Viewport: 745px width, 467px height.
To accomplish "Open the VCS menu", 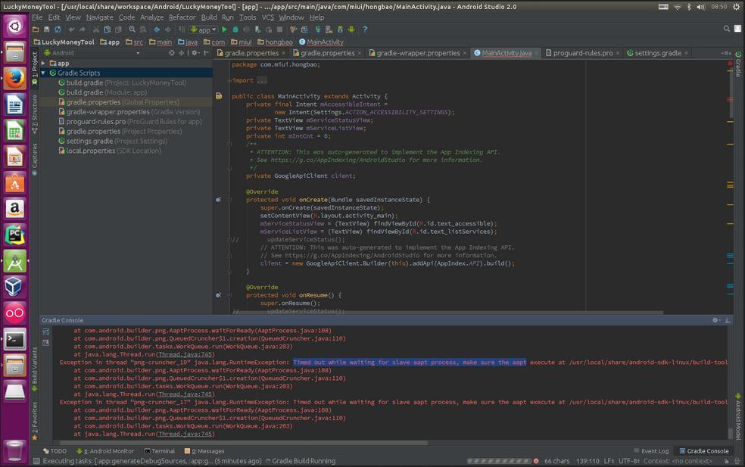I will (268, 17).
